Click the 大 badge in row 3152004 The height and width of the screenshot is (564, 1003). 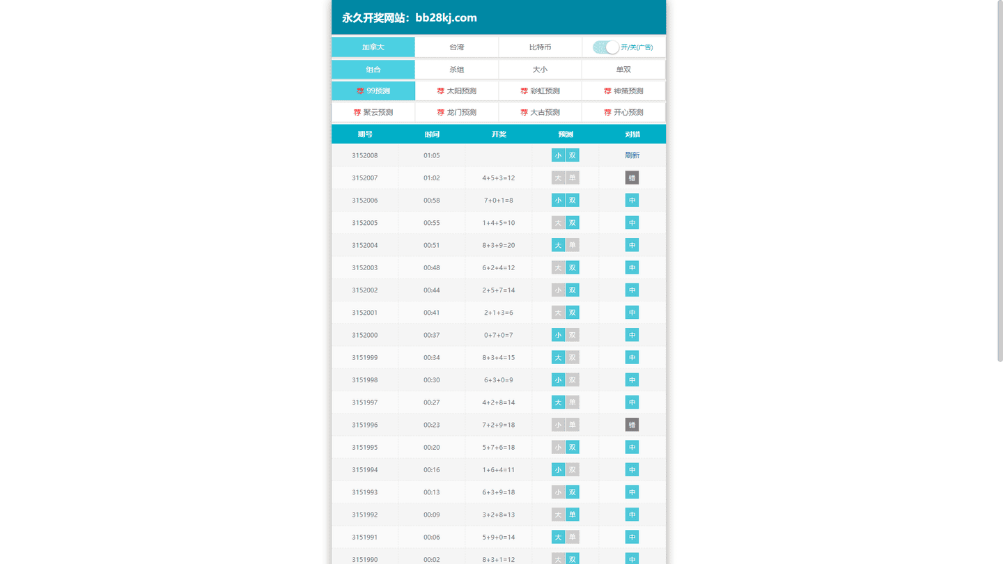(x=558, y=245)
